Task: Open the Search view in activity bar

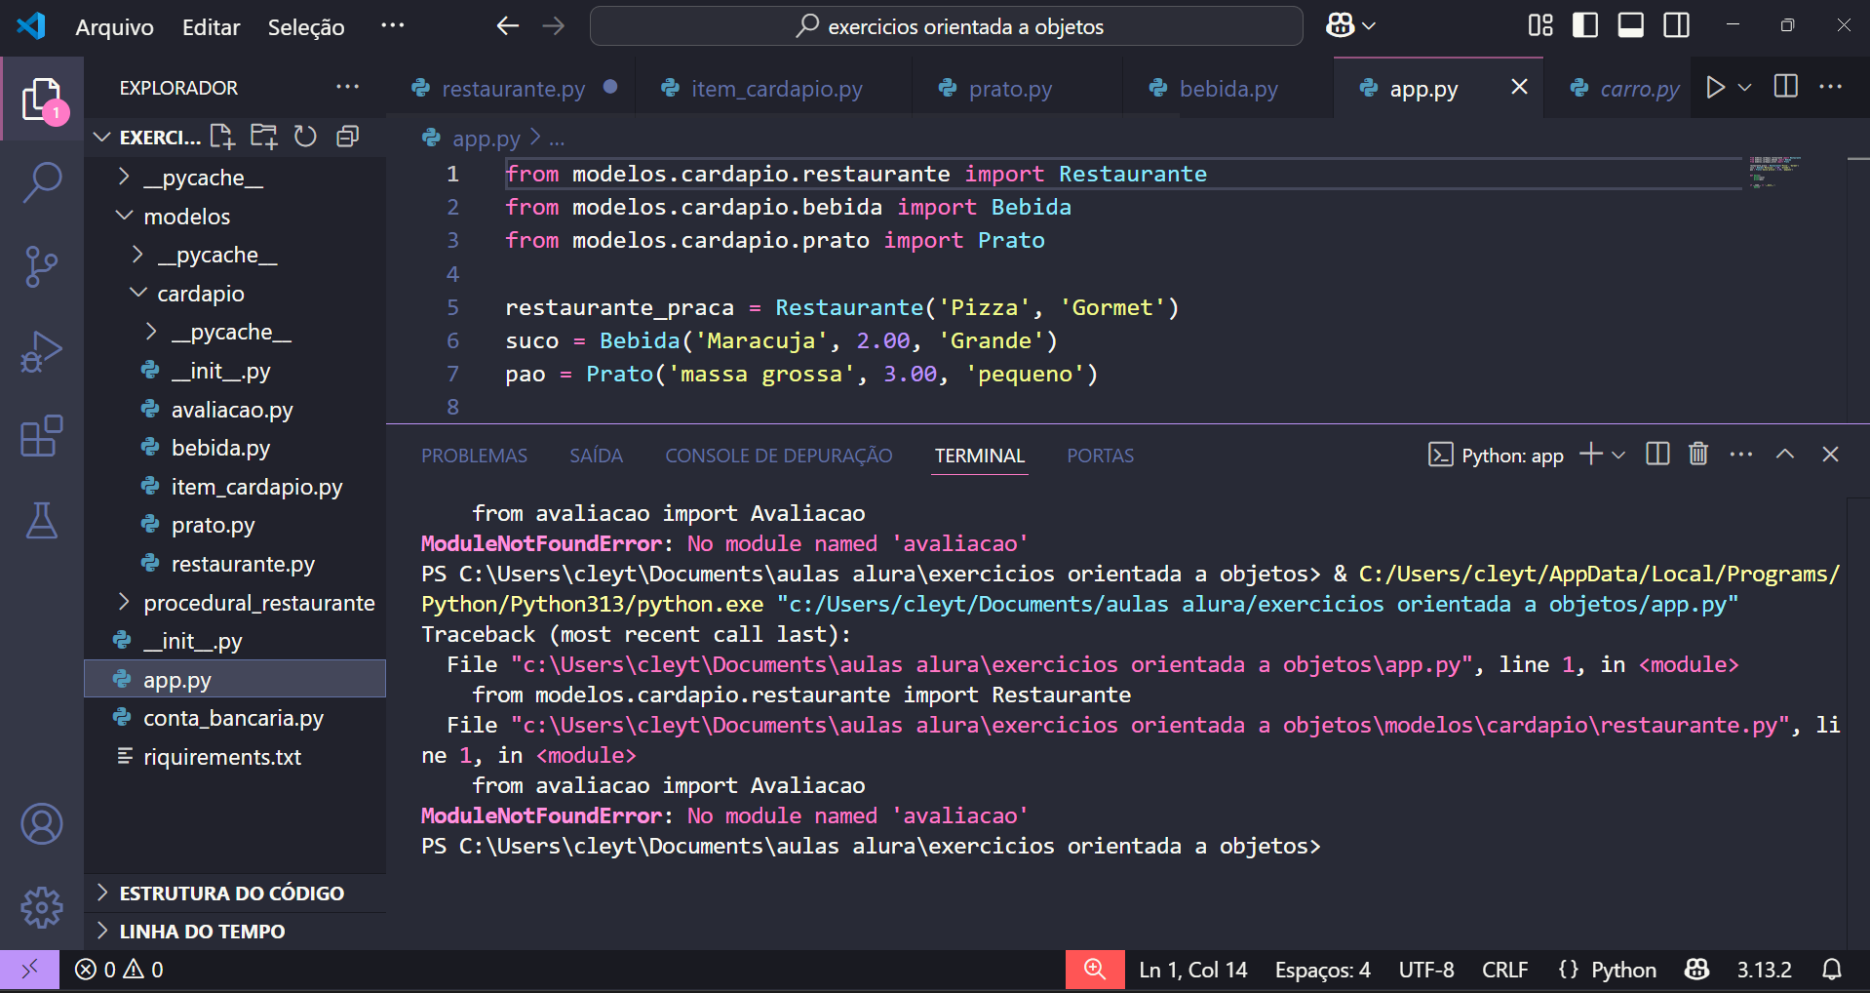Action: (42, 181)
